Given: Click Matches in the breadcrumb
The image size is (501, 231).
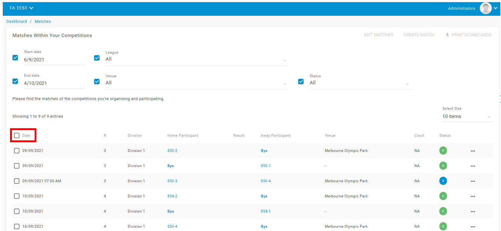Looking at the screenshot, I should click(x=43, y=22).
